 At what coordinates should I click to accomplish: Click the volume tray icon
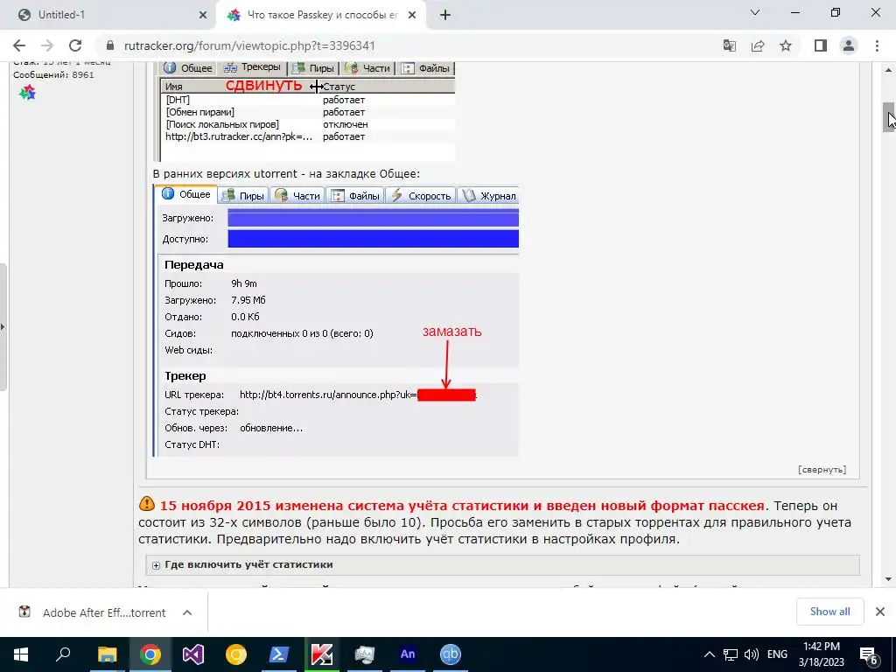tap(752, 654)
